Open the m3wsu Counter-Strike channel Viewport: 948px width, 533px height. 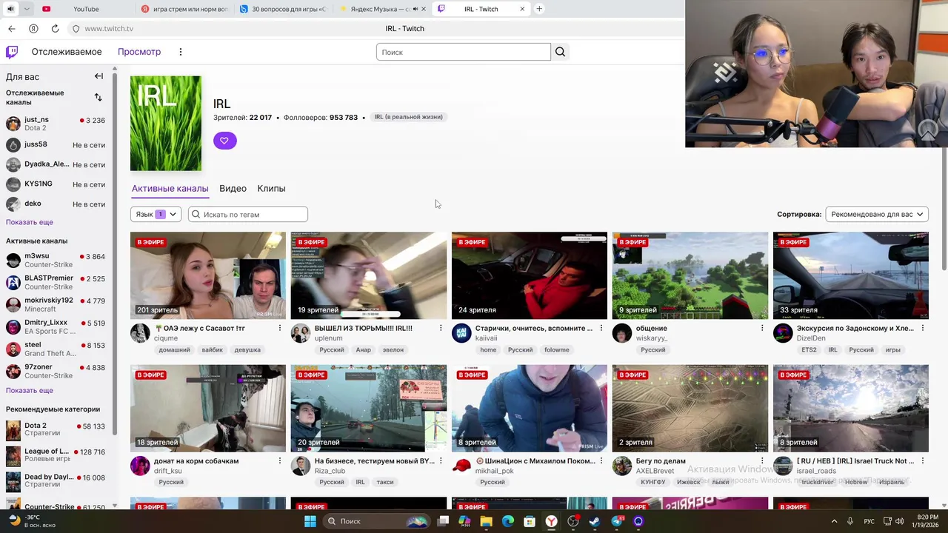point(56,261)
